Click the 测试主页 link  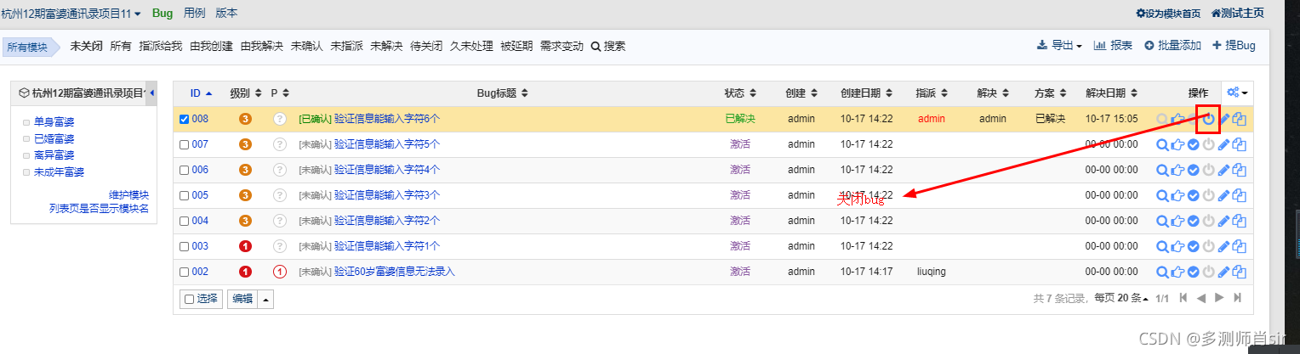(1237, 14)
